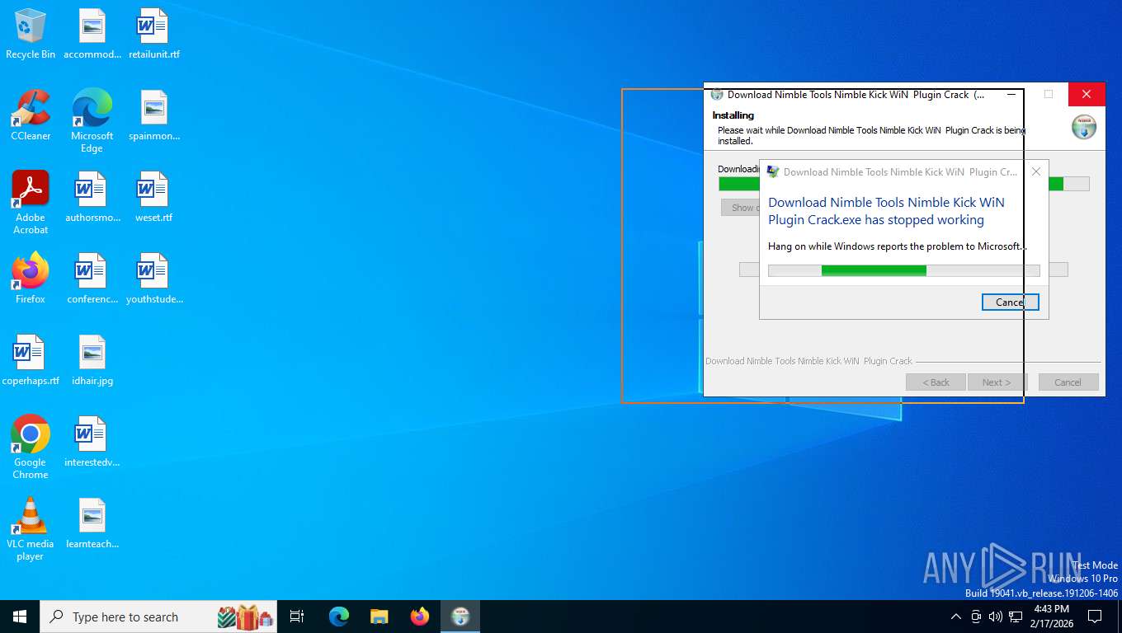Open the Windows Start menu
Image resolution: width=1122 pixels, height=633 pixels.
[x=20, y=617]
